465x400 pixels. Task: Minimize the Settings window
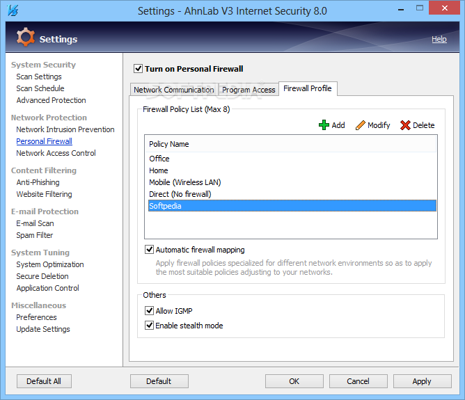tap(401, 9)
